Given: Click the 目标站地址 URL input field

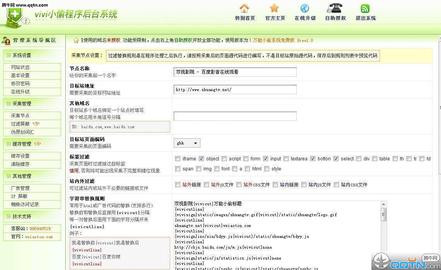Looking at the screenshot, I should coord(235,89).
